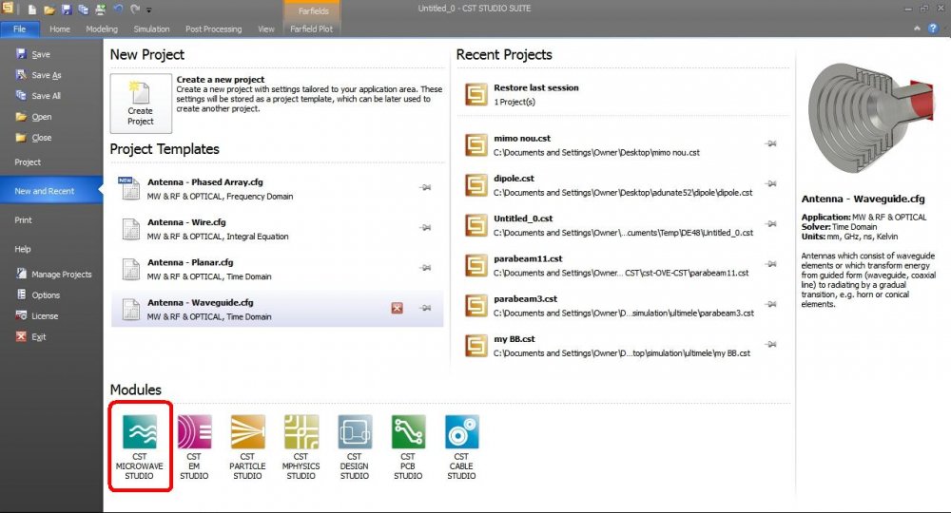Pin the Phased Array template
This screenshot has height=513, width=951.
click(x=426, y=187)
